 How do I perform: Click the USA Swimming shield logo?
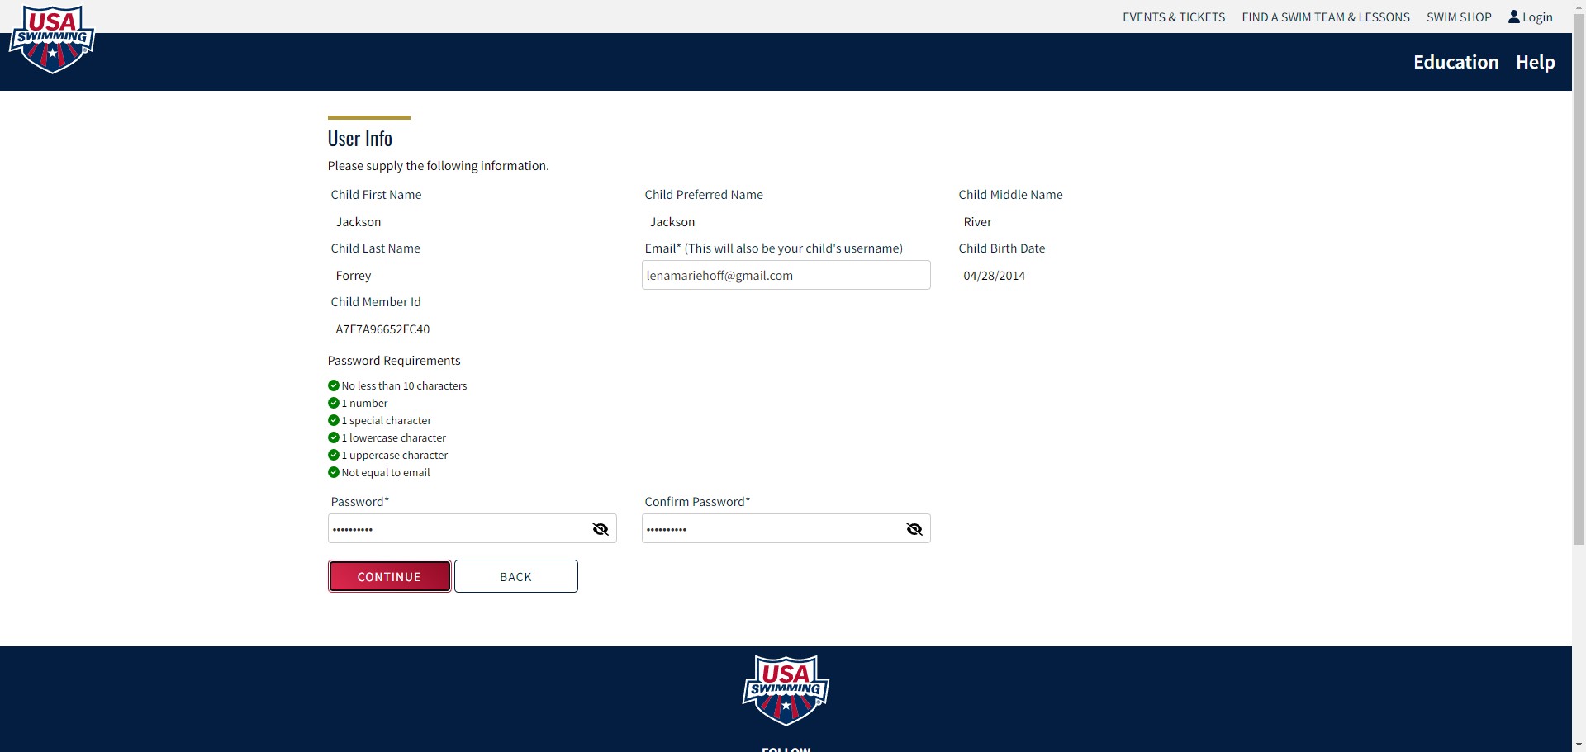(x=51, y=39)
